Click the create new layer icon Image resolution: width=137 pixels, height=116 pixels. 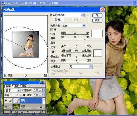(x=34, y=112)
